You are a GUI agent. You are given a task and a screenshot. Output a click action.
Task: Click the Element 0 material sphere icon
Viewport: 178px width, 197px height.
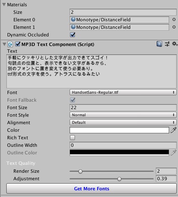click(x=73, y=19)
